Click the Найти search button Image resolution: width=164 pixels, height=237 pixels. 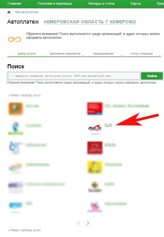pos(152,76)
